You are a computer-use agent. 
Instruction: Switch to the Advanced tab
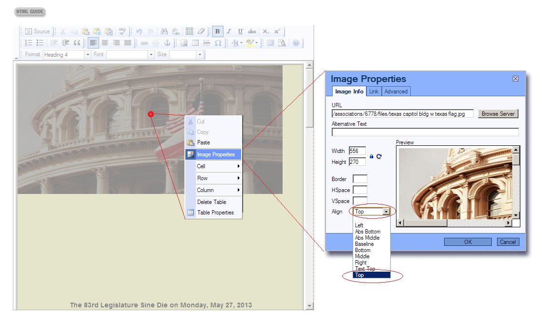pos(396,91)
